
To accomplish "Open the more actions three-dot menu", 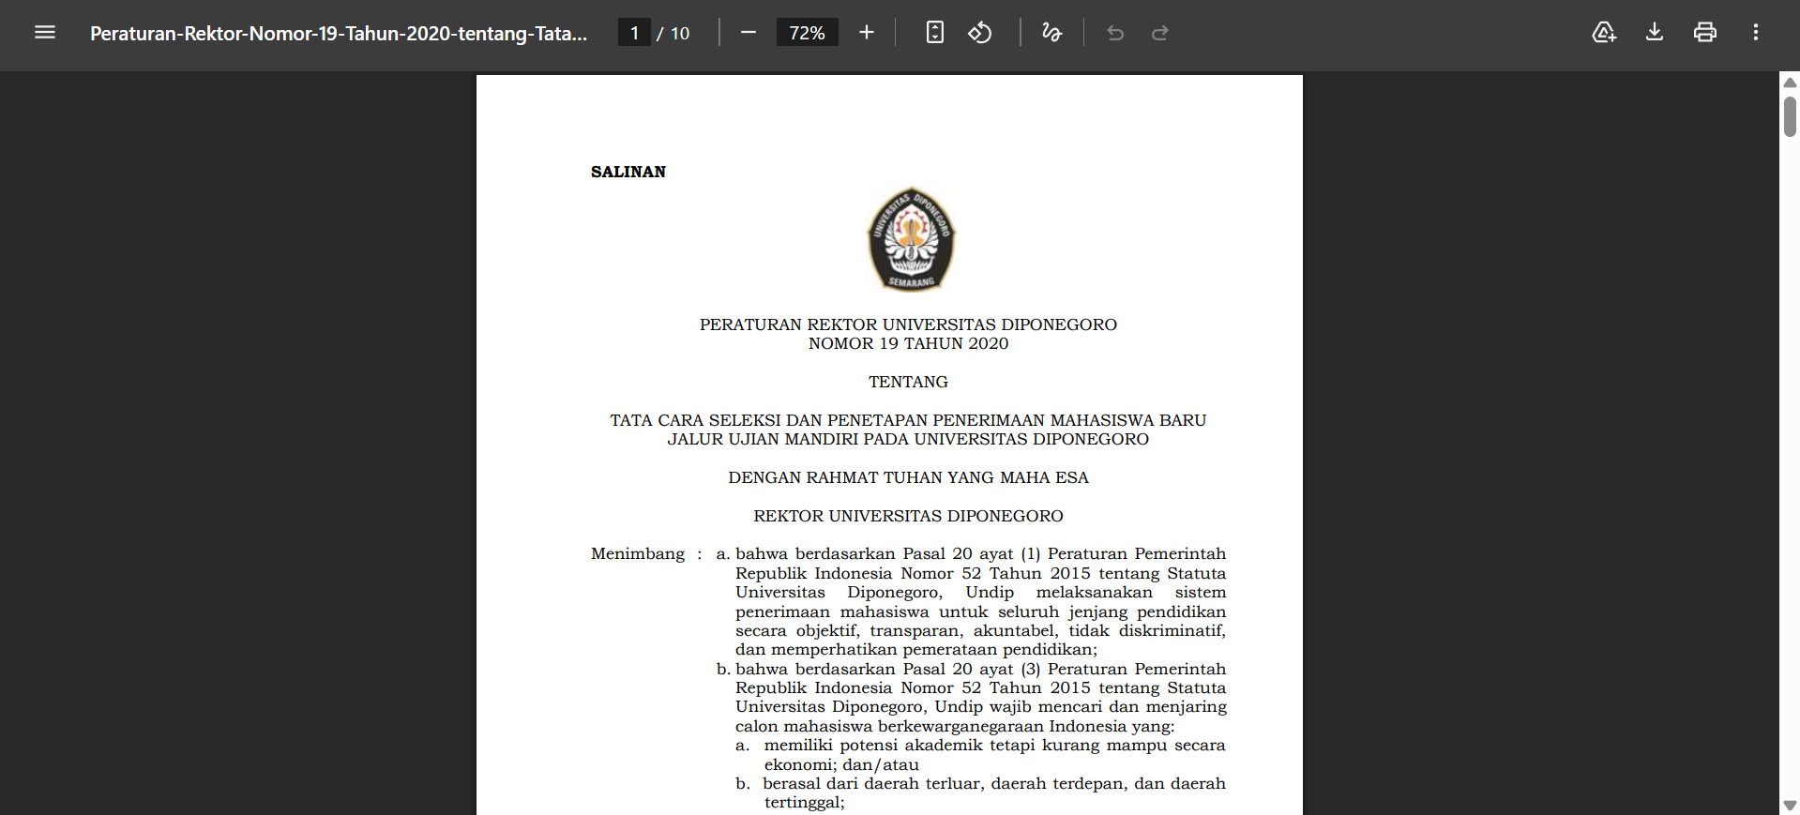I will (1755, 33).
